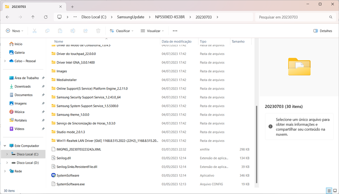Sort by the Tamanho column header
The height and width of the screenshot is (194, 339).
coord(238,41)
